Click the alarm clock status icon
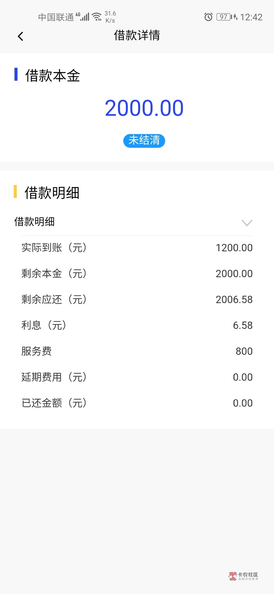Screen dimensions: 274x594 (208, 17)
